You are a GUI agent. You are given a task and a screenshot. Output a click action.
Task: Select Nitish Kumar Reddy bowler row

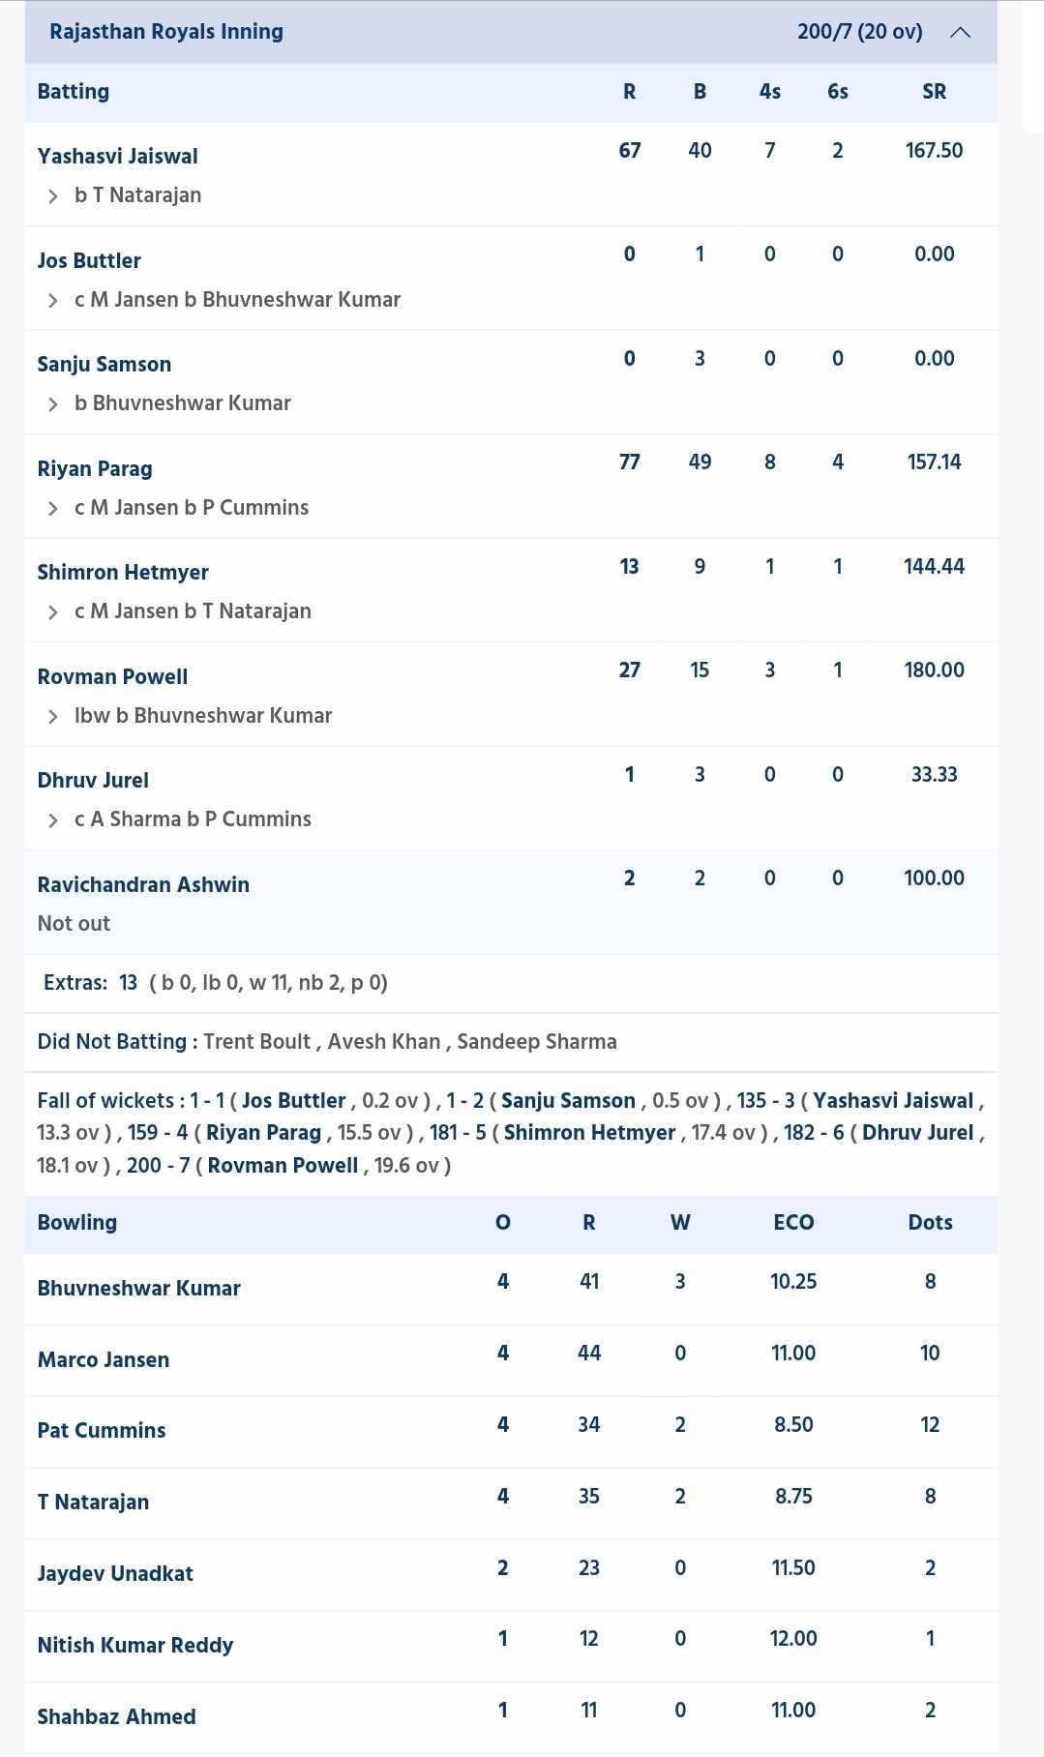(x=511, y=1646)
